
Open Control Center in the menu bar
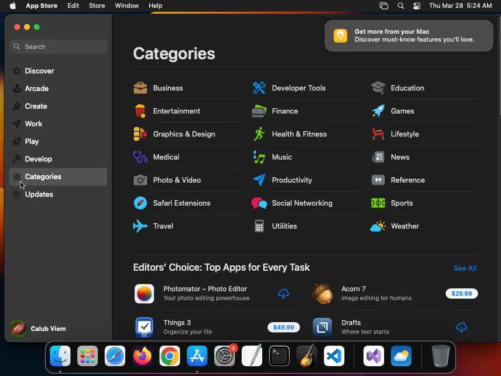417,6
